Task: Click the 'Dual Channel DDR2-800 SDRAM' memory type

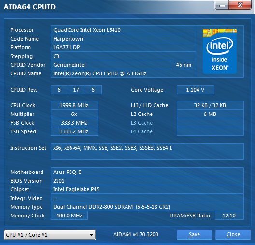Action: point(147,207)
